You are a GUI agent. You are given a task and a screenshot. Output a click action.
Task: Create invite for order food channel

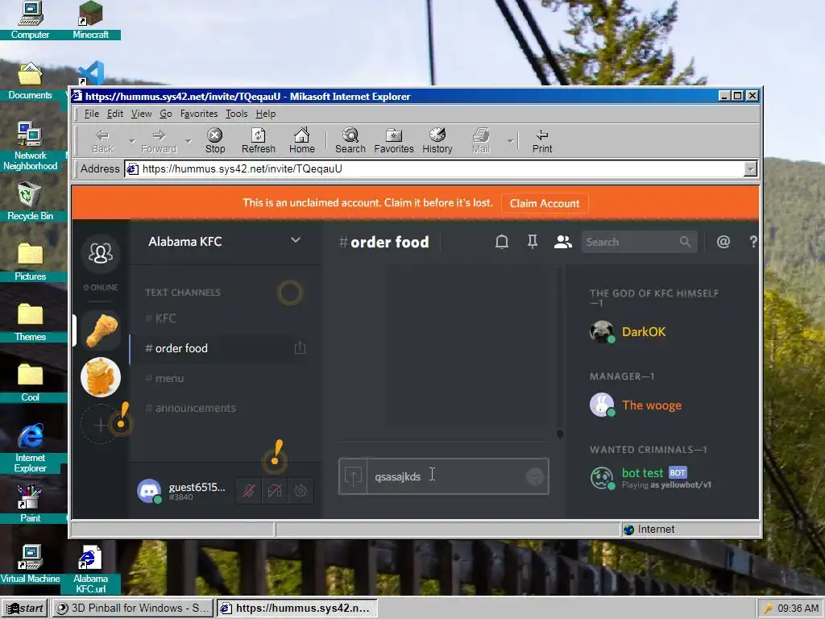[x=300, y=348]
